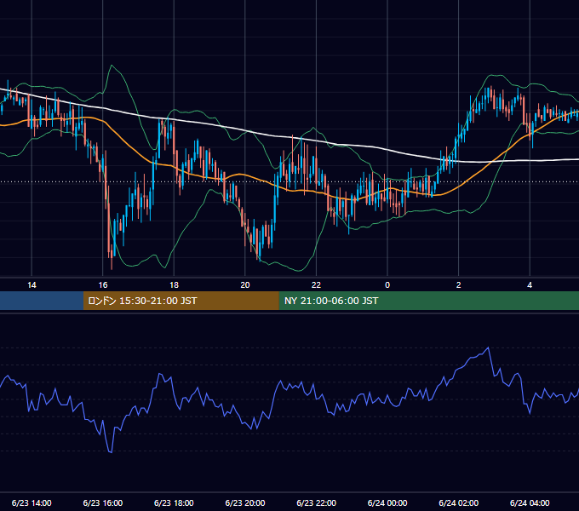The height and width of the screenshot is (511, 579).
Task: Click the '6/23 18:00' date label
Action: click(174, 502)
